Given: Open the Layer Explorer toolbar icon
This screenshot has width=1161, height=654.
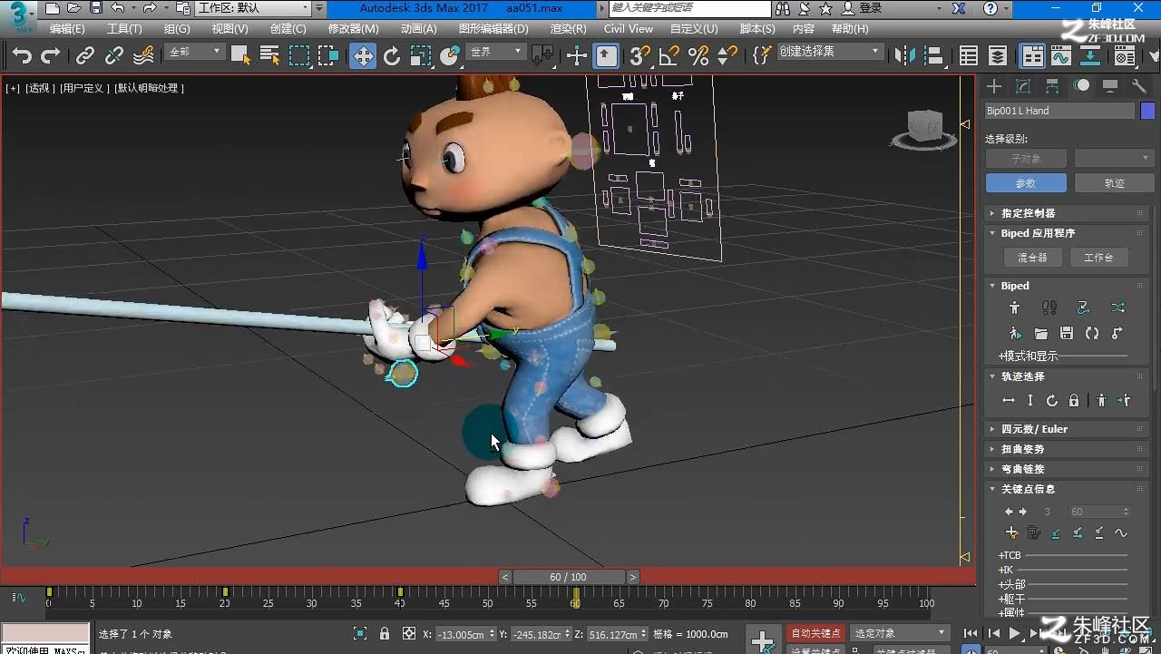Looking at the screenshot, I should [x=998, y=56].
